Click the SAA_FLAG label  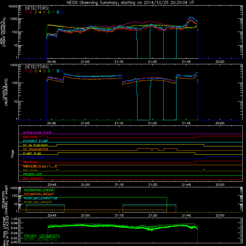point(30,162)
